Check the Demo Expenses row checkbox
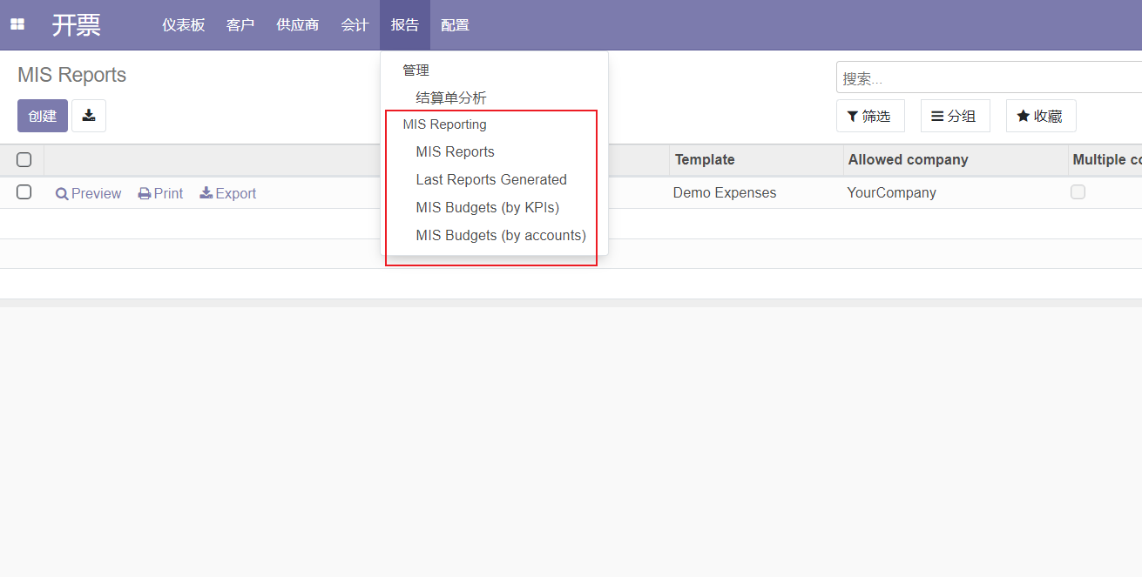The height and width of the screenshot is (577, 1142). click(24, 192)
